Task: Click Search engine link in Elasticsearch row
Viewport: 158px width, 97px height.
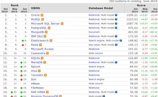Action: click(96, 40)
